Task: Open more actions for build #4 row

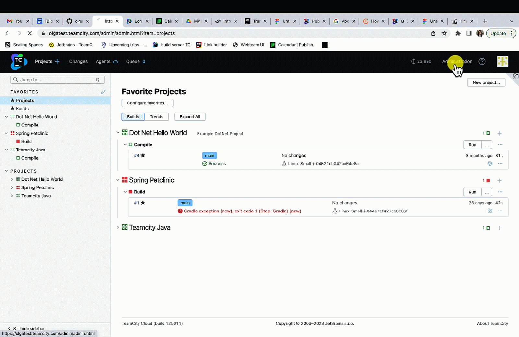Action: click(x=500, y=163)
